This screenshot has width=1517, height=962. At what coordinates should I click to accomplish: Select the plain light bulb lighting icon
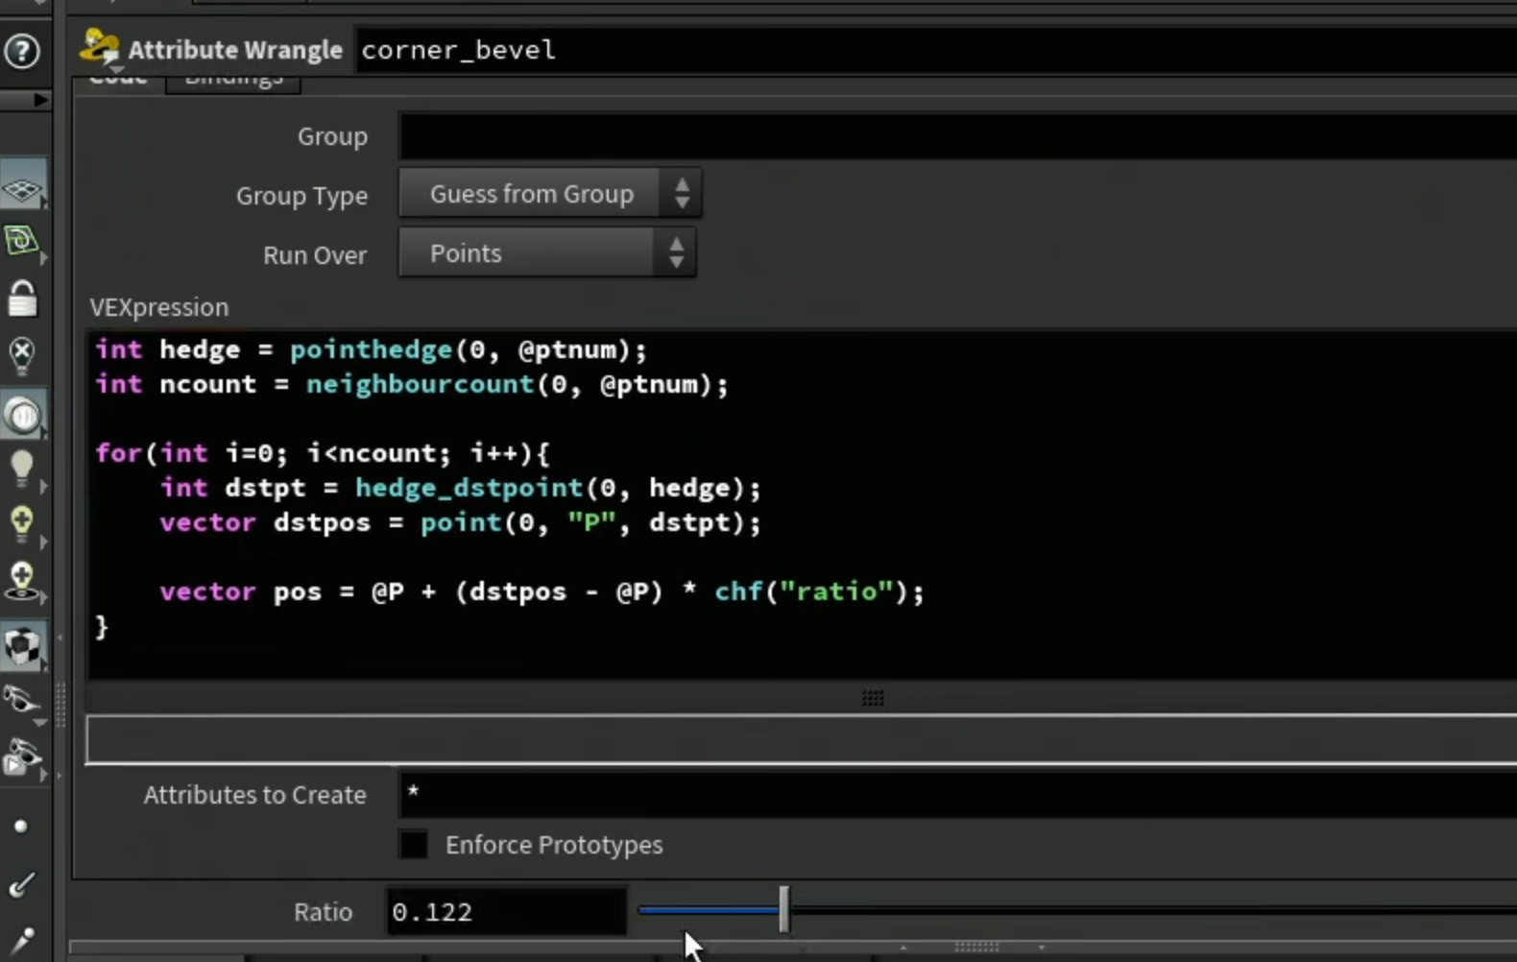pos(21,469)
